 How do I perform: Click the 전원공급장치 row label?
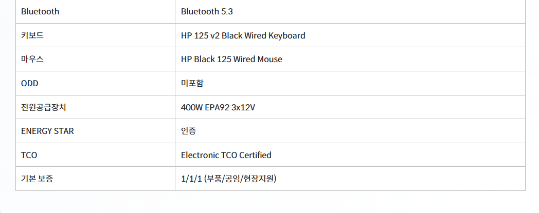point(43,107)
